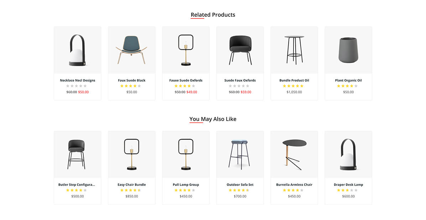Open the Necklace Necl Designs product image
The image size is (426, 220).
click(77, 50)
